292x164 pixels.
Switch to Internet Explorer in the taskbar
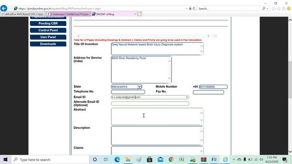(x=225, y=159)
